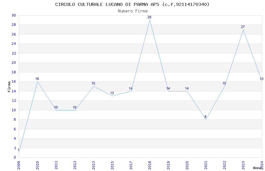Click y-axis tick value 28
Image resolution: width=265 pixels, height=171 pixels.
[x=14, y=25]
